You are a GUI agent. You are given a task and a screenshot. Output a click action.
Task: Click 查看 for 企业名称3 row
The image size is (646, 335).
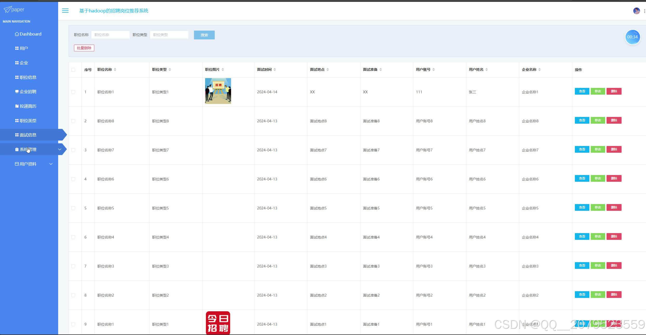click(582, 266)
